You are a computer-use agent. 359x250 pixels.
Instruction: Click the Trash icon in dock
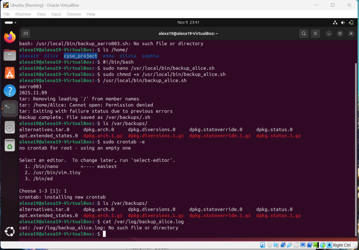[10, 145]
